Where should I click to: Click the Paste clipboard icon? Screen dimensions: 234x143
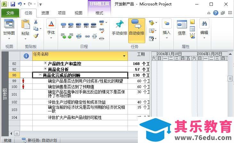pyautogui.click(x=25, y=24)
